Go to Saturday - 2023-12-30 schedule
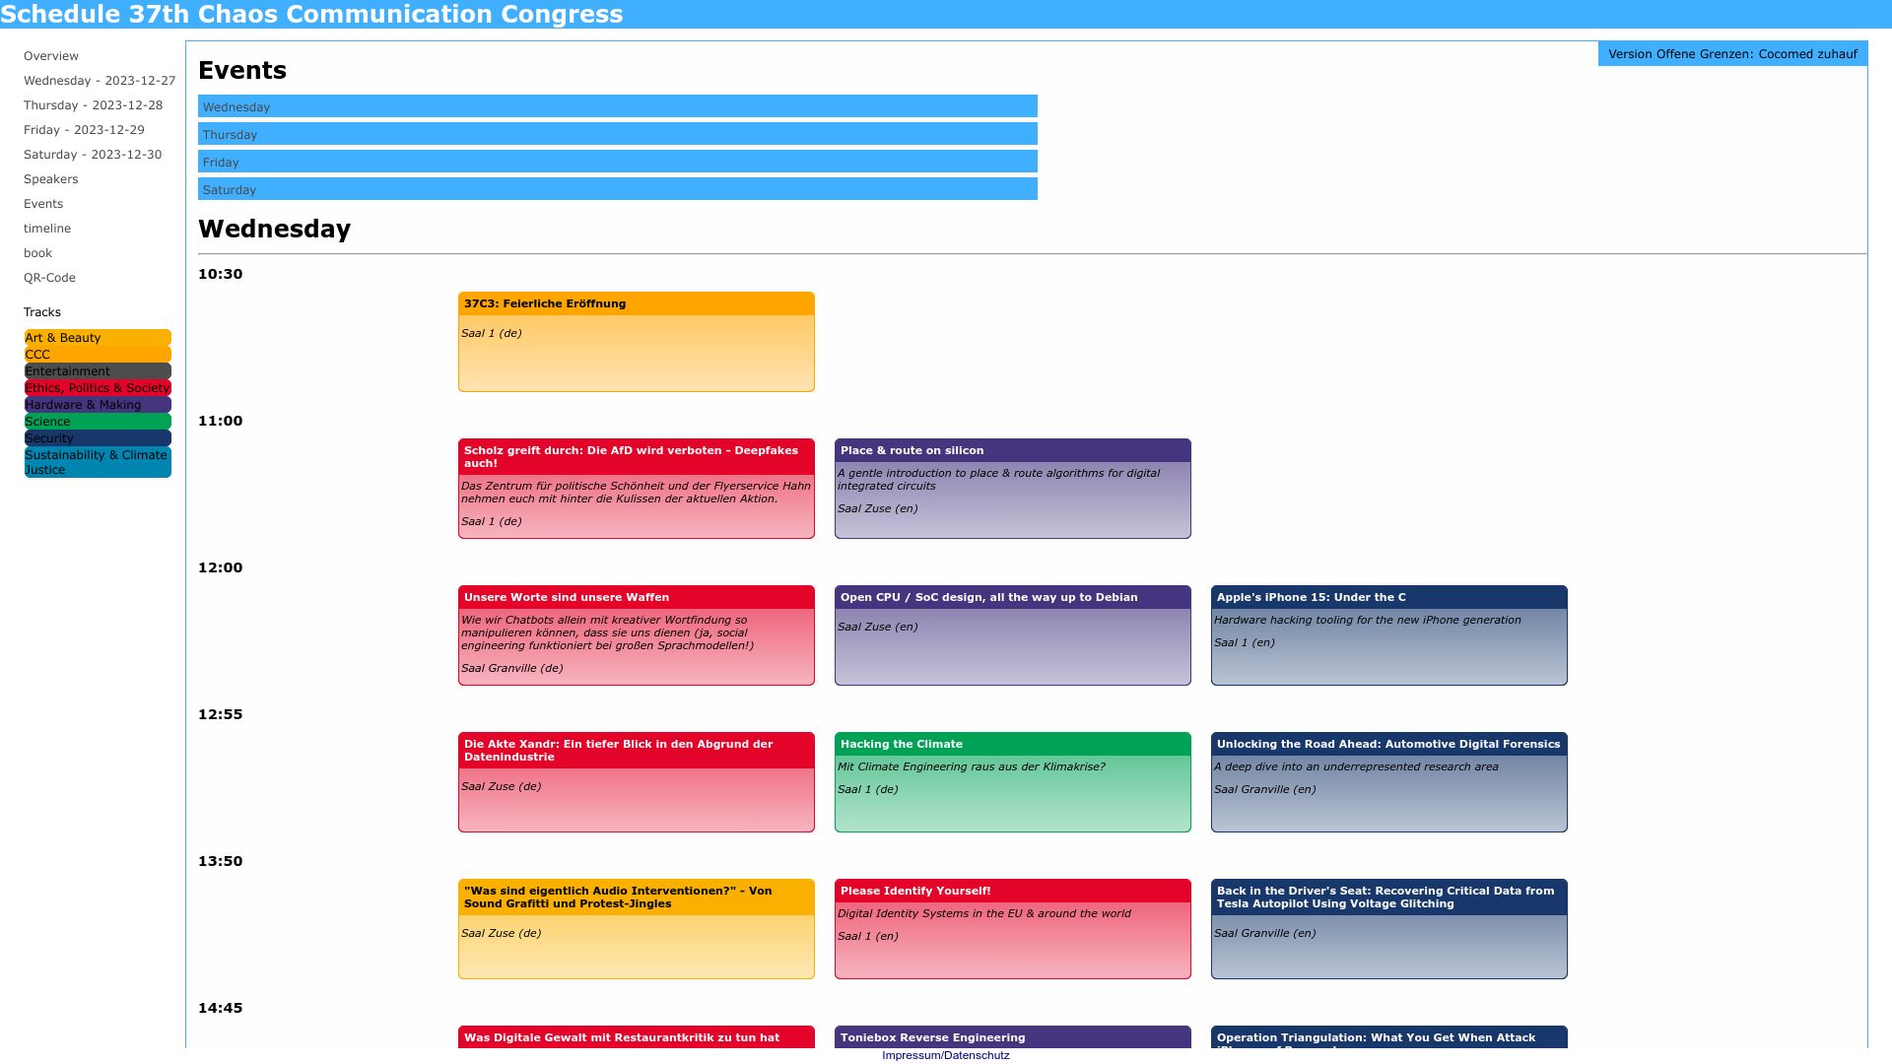 coord(93,155)
